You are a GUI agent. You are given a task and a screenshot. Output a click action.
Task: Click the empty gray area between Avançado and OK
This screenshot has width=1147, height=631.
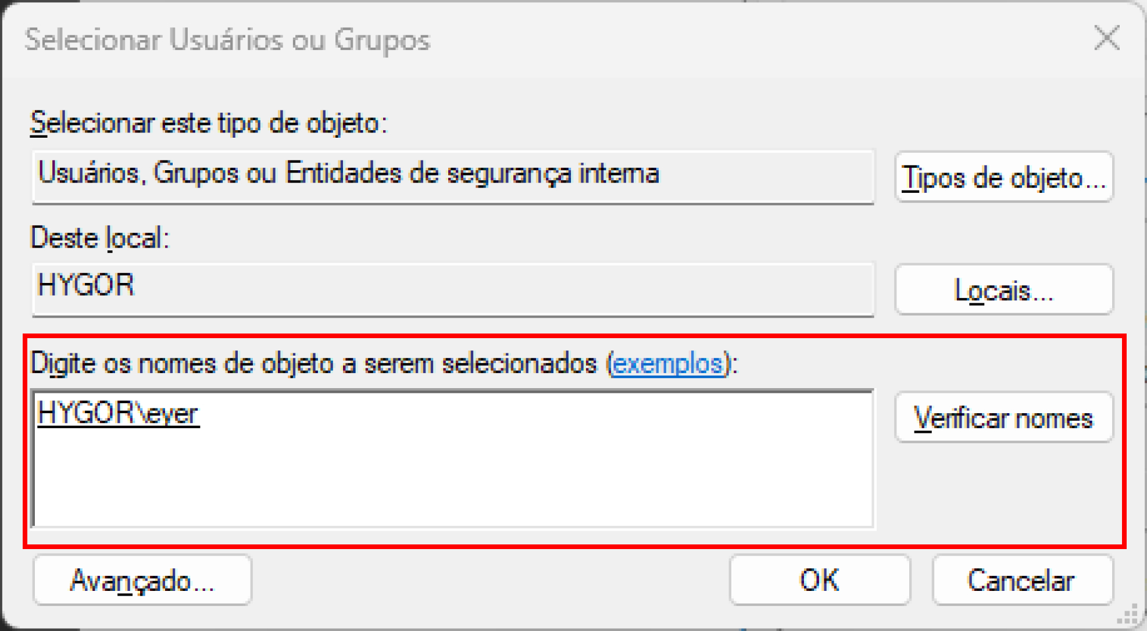click(490, 580)
